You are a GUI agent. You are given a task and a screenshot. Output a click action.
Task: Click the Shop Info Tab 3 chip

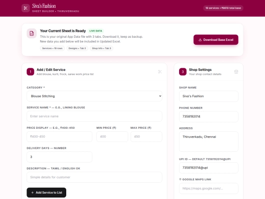[x=102, y=48]
